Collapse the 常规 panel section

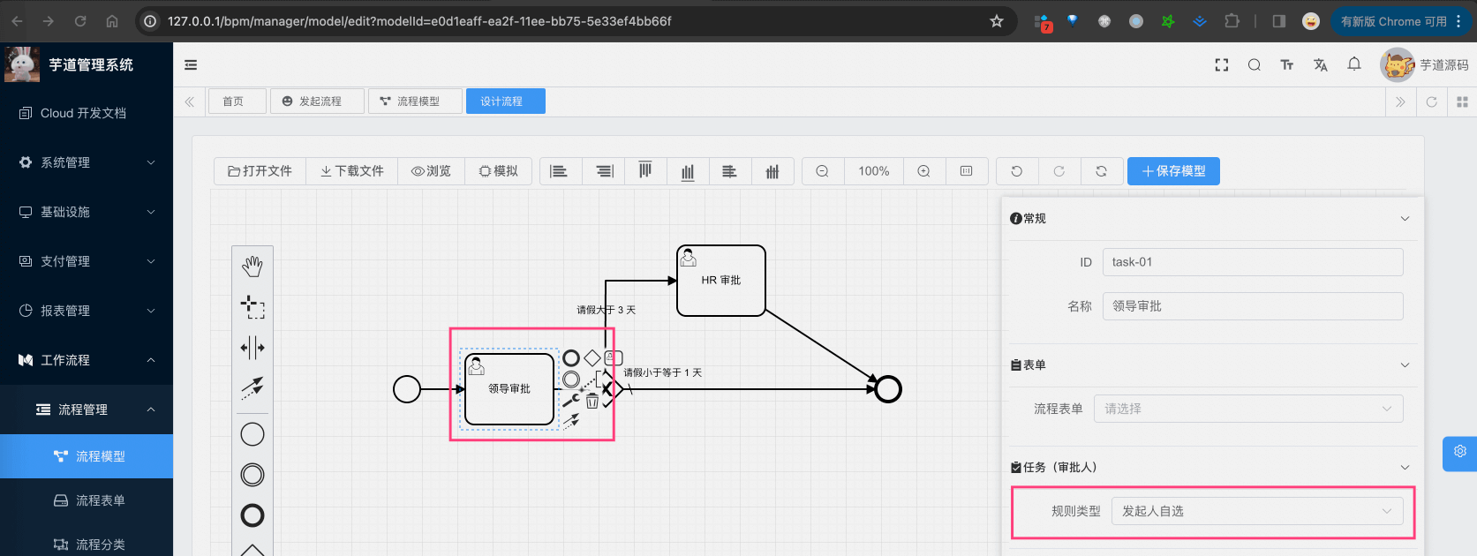(1405, 219)
